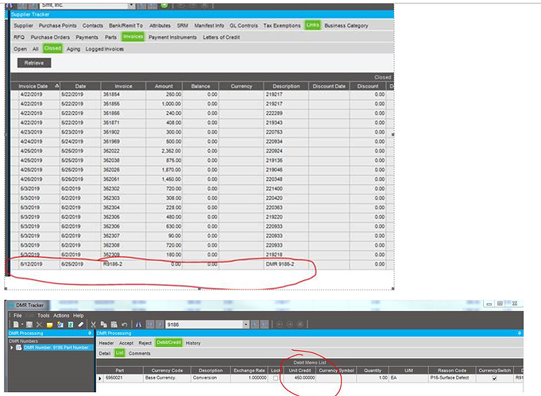Select the Aging invoices tab
This screenshot has height=396, width=541.
[73, 49]
